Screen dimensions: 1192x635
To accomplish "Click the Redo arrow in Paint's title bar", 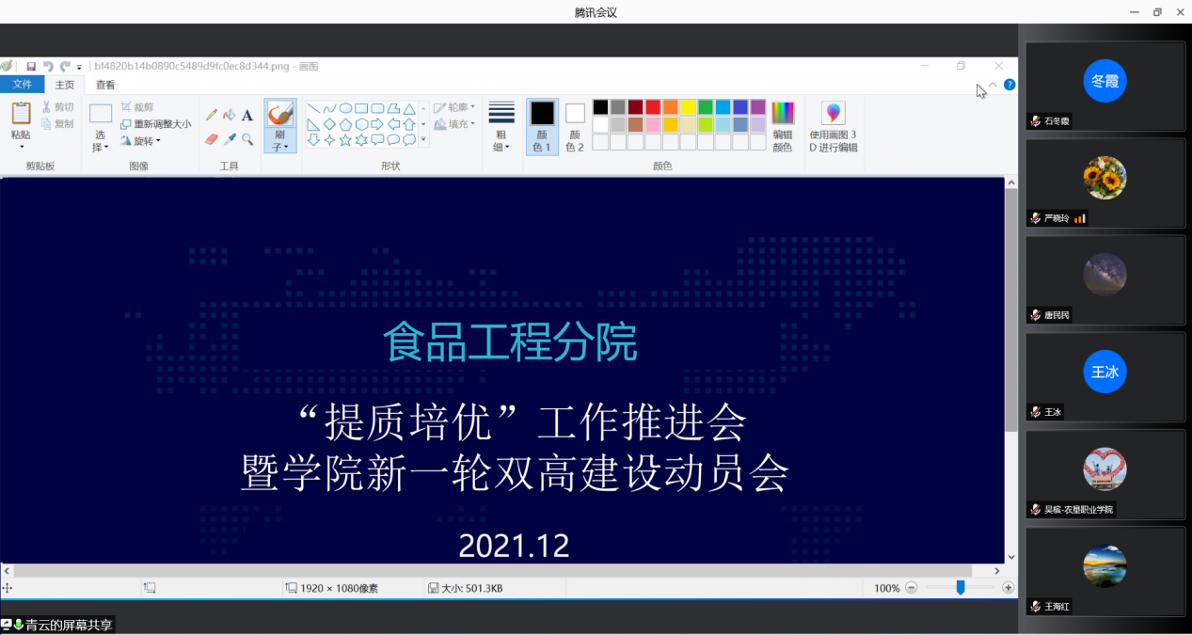I will [x=65, y=67].
